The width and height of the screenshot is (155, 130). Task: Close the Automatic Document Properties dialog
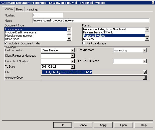[x=152, y=2]
